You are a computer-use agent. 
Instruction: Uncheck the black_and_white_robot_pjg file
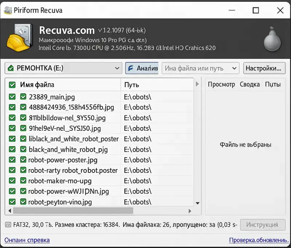click(x=12, y=149)
